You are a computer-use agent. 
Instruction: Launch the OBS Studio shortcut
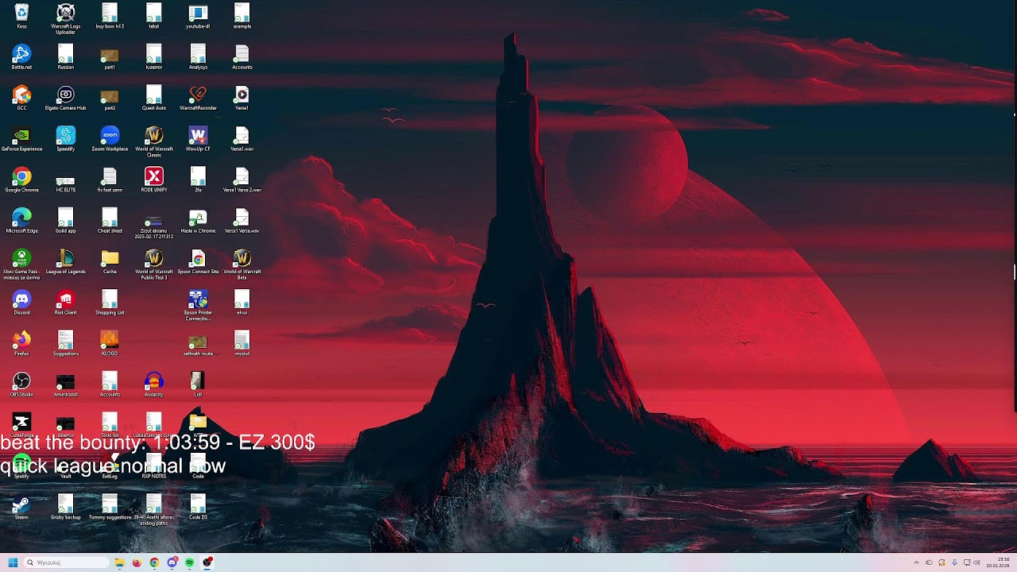coord(21,385)
